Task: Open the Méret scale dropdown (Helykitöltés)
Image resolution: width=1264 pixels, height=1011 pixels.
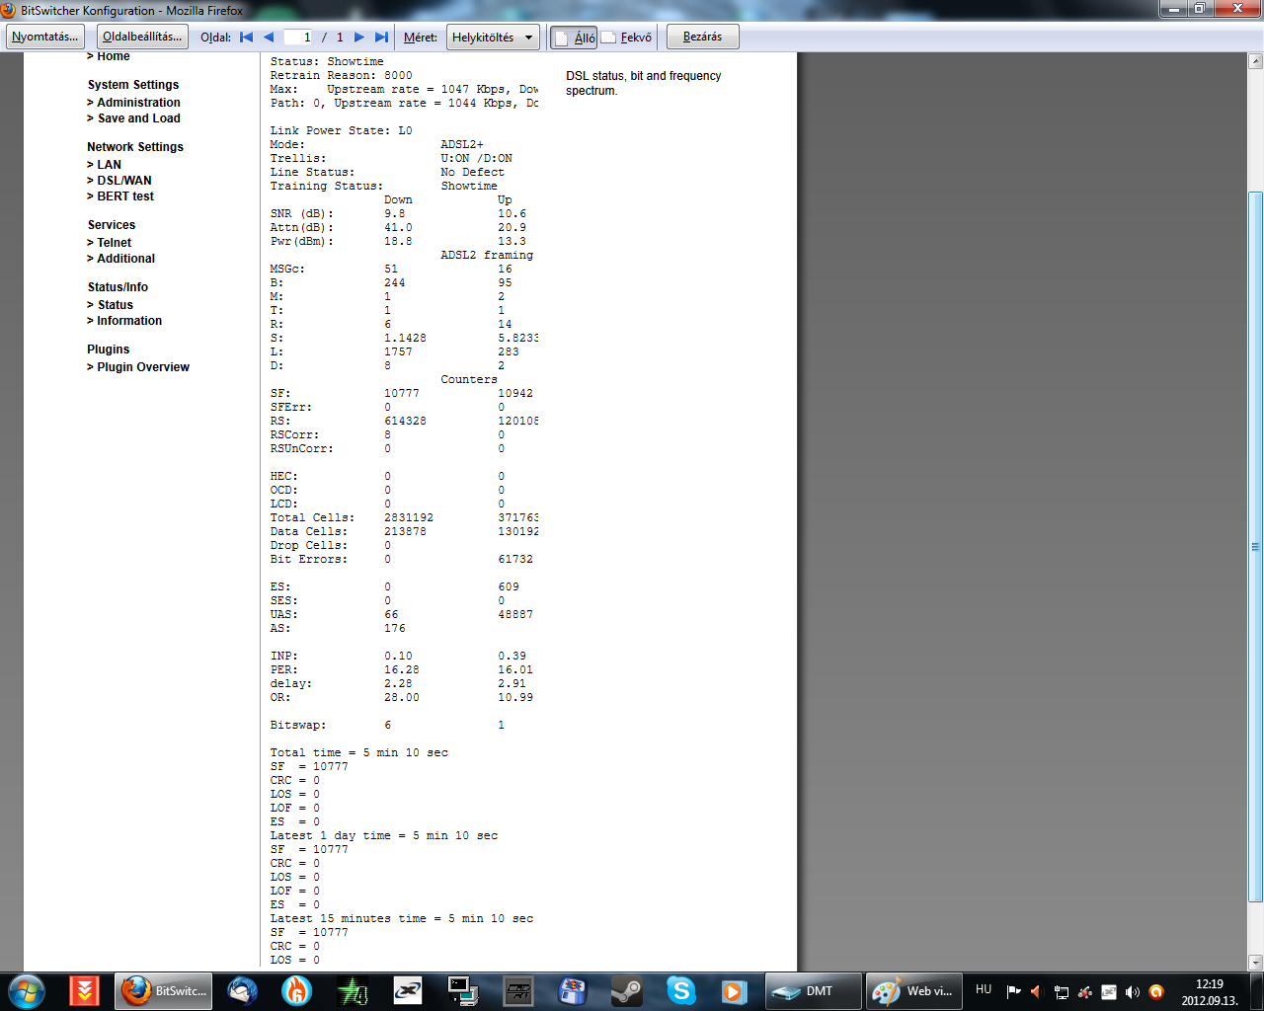Action: [493, 38]
